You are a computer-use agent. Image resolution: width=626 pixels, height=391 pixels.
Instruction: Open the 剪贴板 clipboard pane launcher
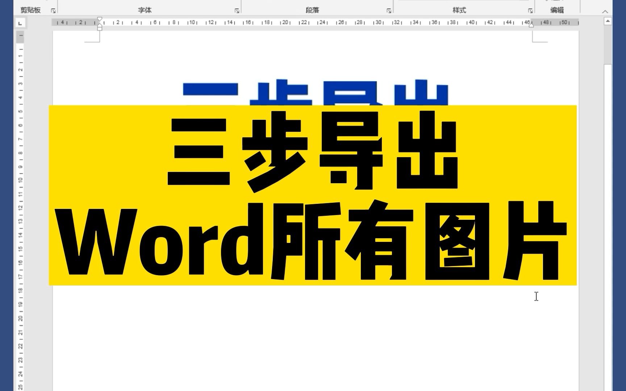click(53, 11)
